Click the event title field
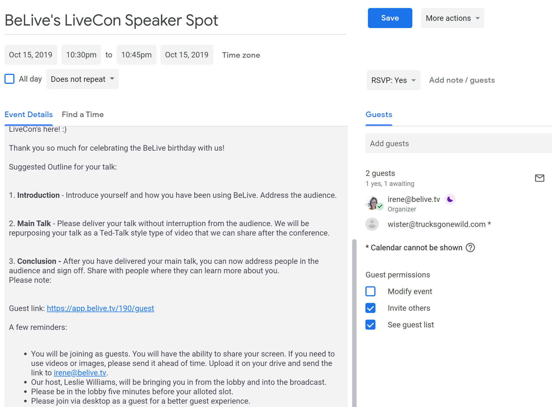The width and height of the screenshot is (558, 407). [x=175, y=20]
